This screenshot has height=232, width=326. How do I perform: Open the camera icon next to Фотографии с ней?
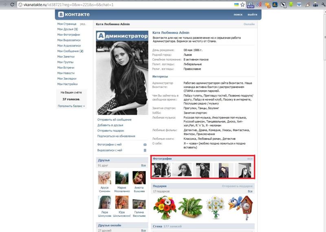point(145,145)
